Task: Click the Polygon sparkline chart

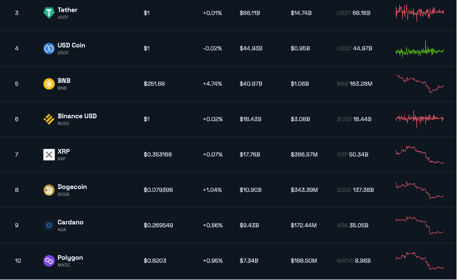Action: coord(420,260)
